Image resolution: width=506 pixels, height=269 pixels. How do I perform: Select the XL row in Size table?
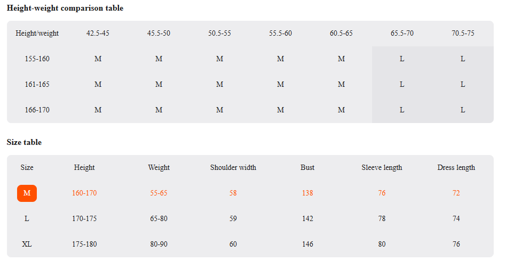250,244
